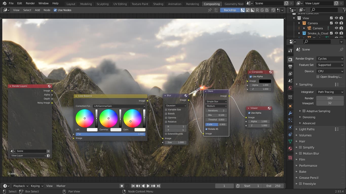346x194 pixels.
Task: Enable the Motion Blur checkbox
Action: 300,154
